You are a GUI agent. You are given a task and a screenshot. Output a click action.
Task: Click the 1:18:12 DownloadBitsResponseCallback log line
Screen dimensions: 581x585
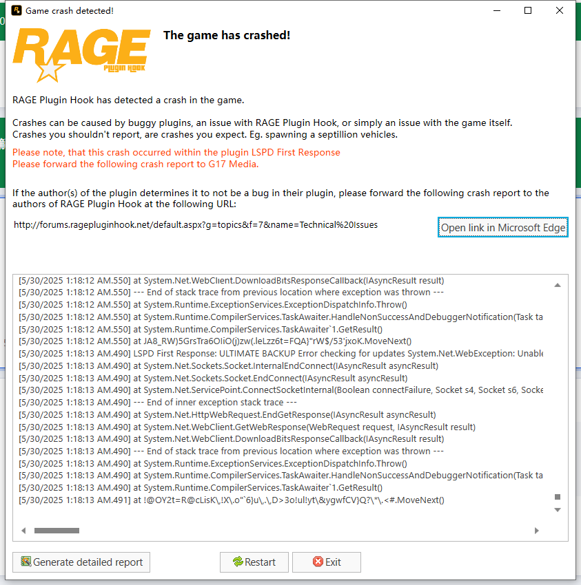232,281
